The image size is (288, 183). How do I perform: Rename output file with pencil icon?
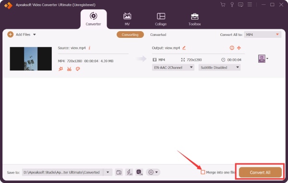(184, 48)
